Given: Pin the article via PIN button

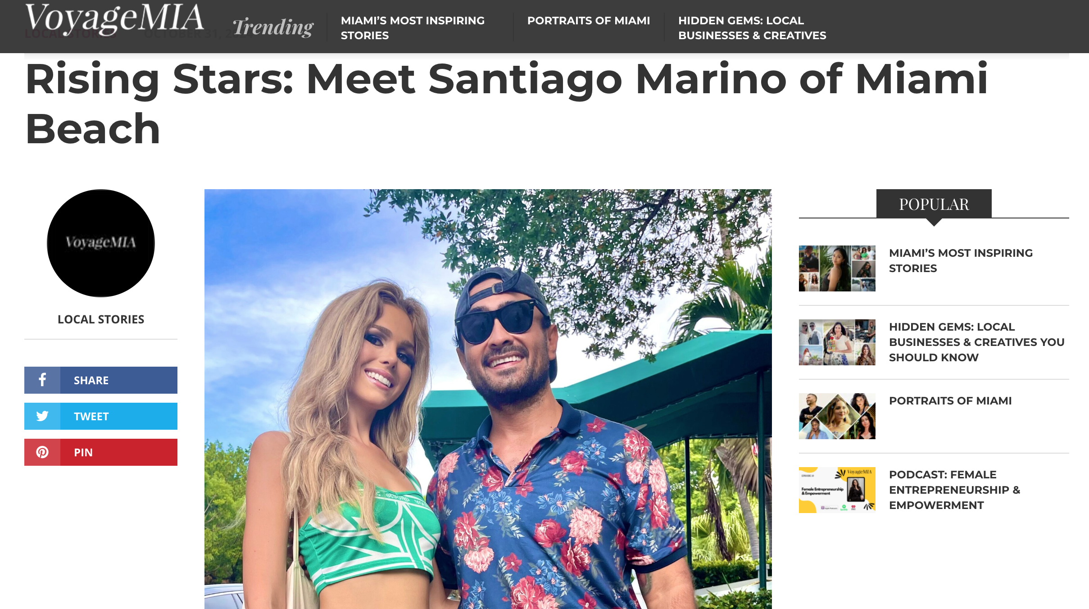Looking at the screenshot, I should (101, 452).
